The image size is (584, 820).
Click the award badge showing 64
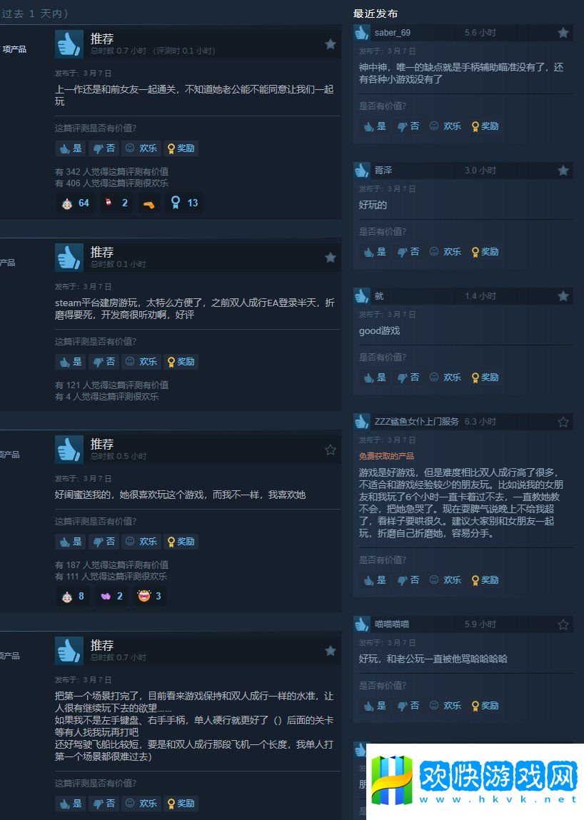76,203
